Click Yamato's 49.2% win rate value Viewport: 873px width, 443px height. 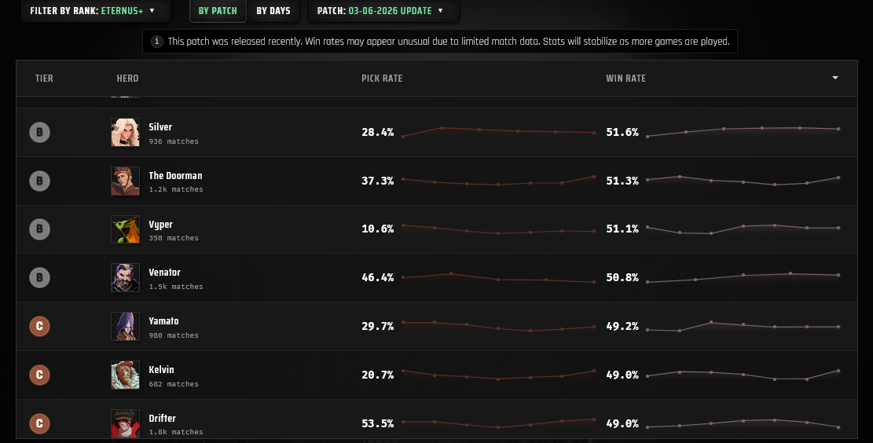point(622,326)
